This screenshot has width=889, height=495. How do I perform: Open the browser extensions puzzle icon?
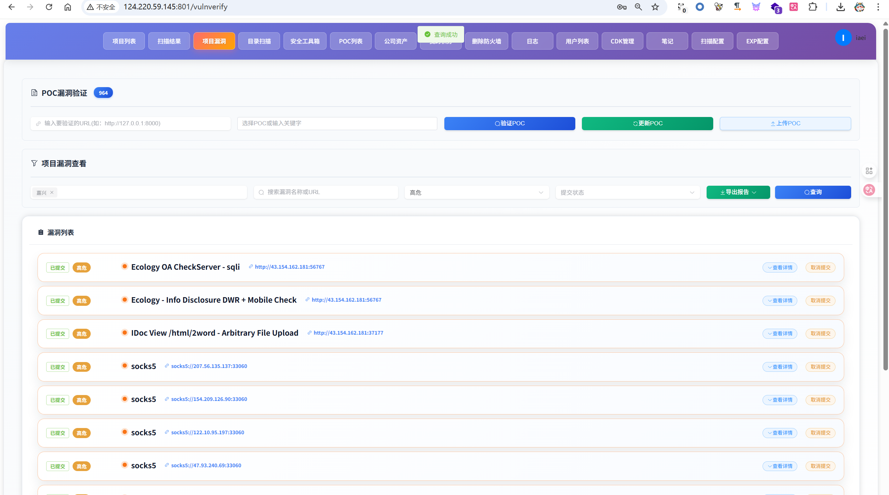click(813, 7)
